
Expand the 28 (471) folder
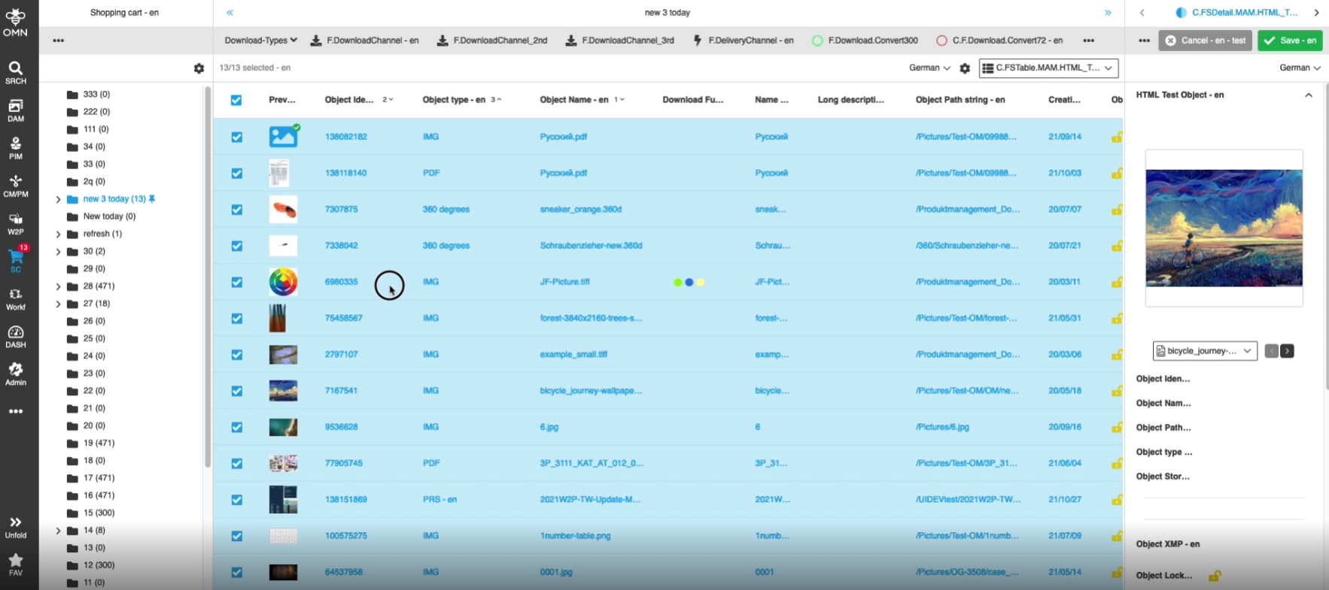[58, 286]
